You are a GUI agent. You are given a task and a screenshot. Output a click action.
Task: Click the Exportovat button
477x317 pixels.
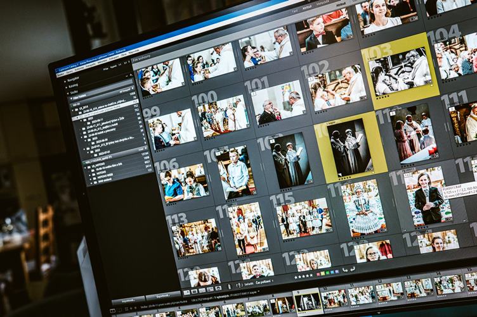164,295
